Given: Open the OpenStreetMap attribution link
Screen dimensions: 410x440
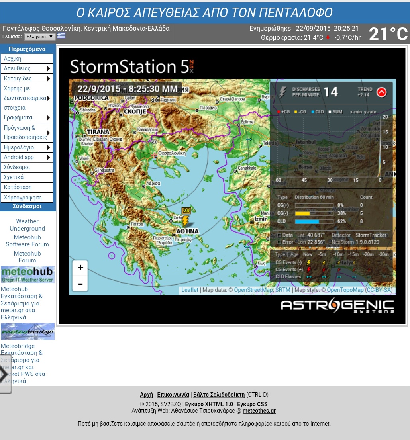Looking at the screenshot, I should [x=253, y=290].
